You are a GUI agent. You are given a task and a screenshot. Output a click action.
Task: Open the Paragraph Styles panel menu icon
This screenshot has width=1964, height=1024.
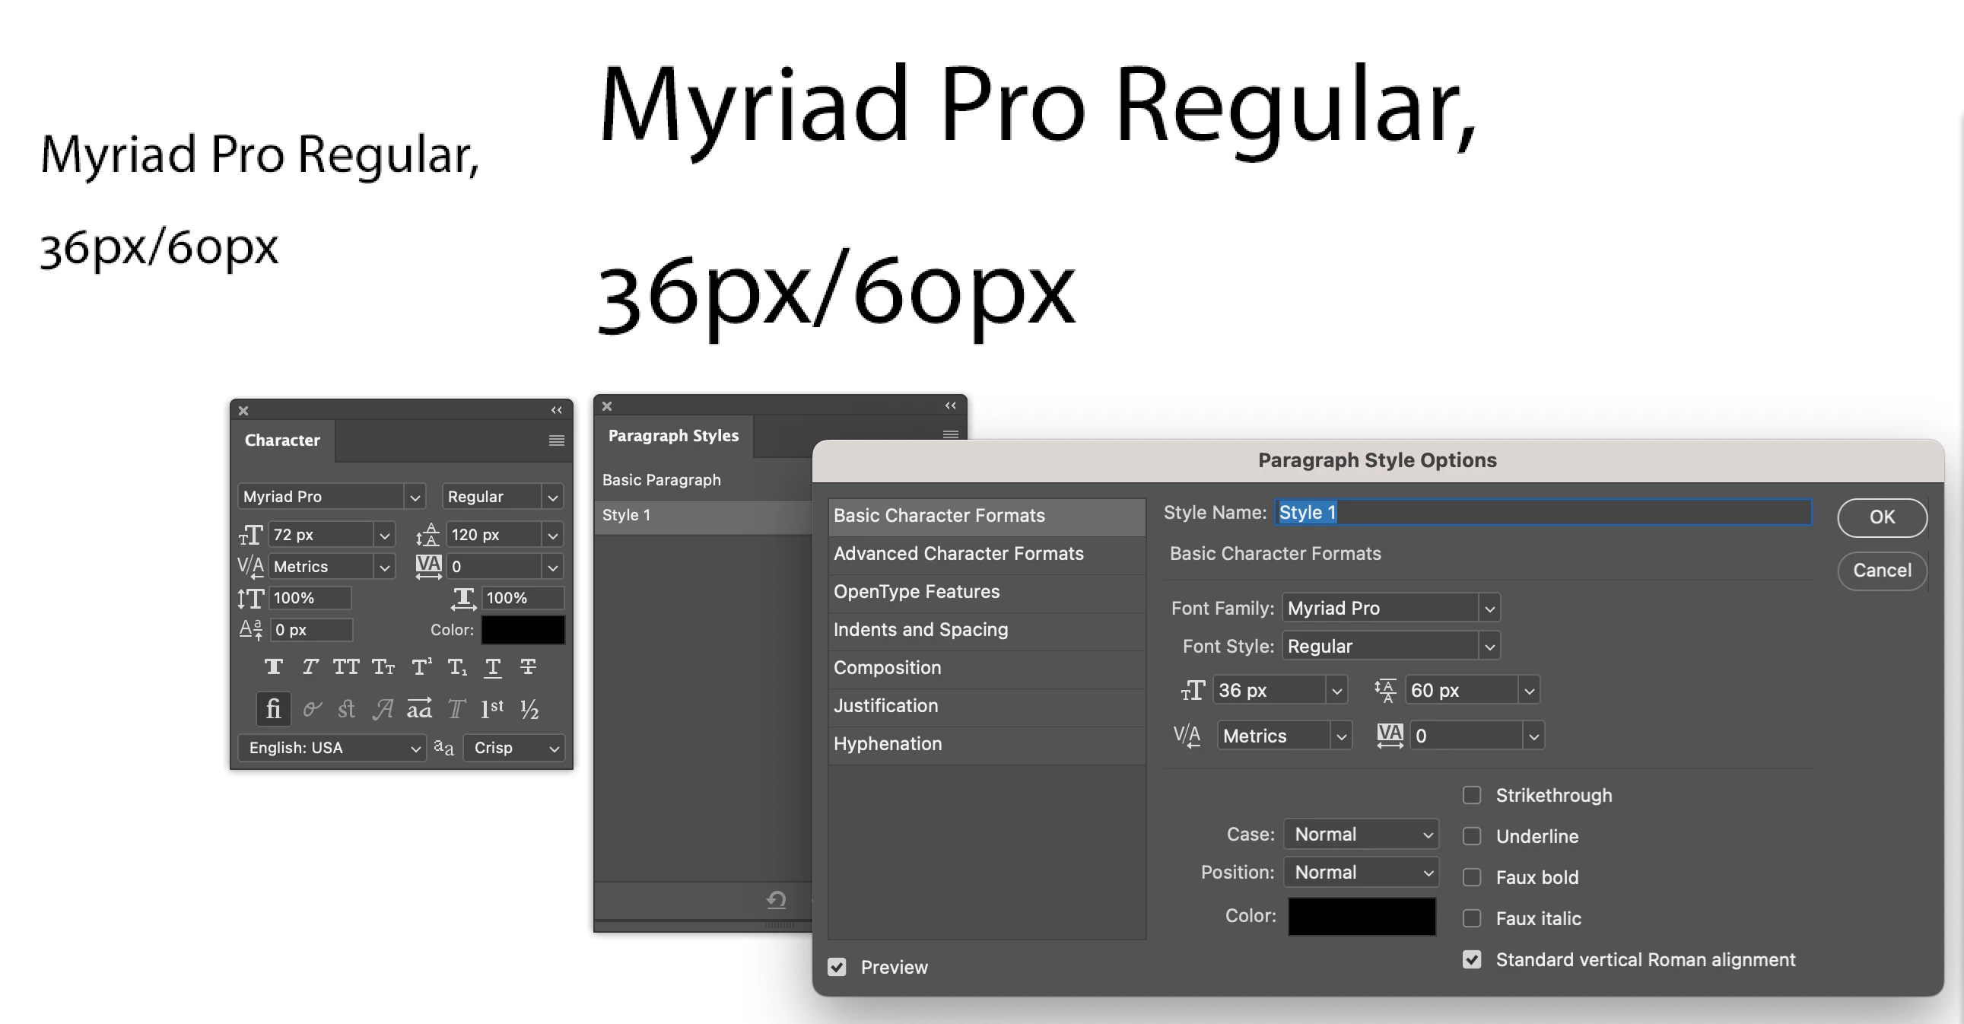tap(950, 435)
